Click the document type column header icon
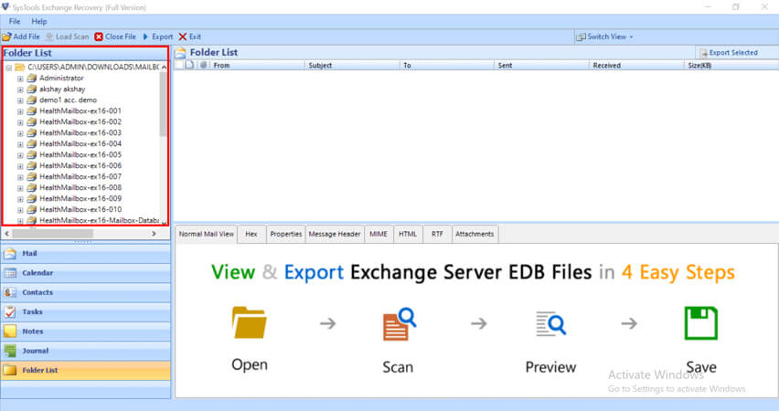The width and height of the screenshot is (779, 411). tap(189, 65)
